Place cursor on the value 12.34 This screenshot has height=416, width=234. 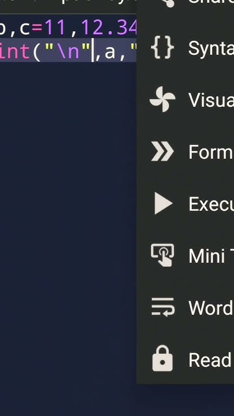(x=109, y=27)
